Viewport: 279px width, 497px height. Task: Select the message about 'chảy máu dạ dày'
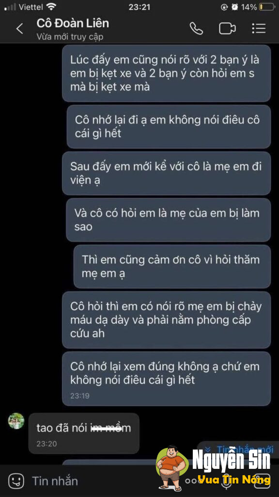pos(167,320)
